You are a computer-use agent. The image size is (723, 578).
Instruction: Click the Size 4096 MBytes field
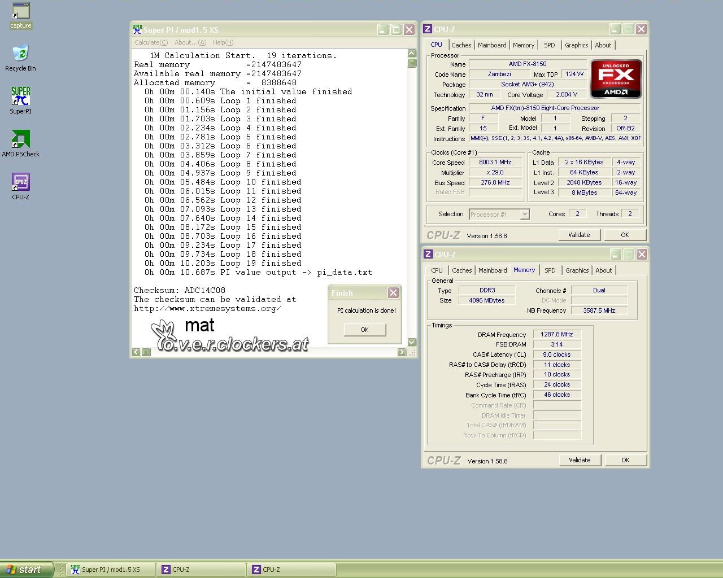tap(487, 300)
